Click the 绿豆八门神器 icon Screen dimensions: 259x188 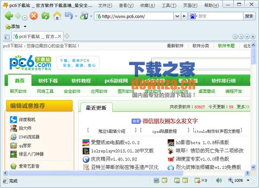click(13, 154)
